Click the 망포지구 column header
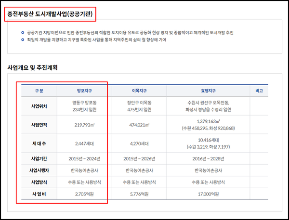Screen dimensions: 289x220 [84, 91]
